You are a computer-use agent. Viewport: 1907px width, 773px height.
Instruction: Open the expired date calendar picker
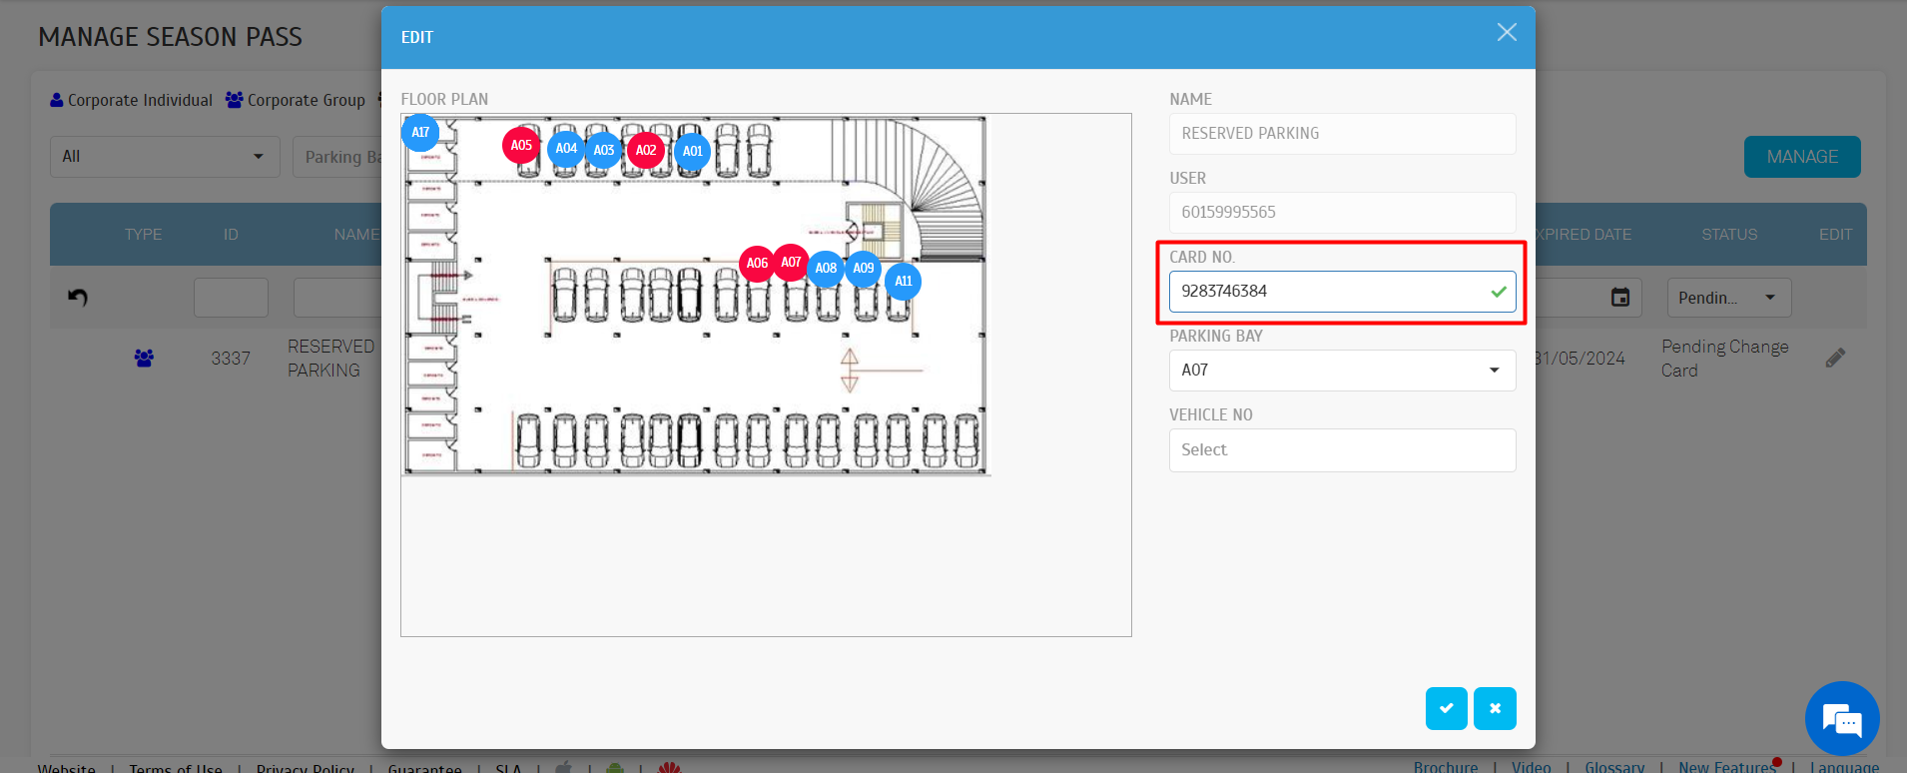[1619, 298]
